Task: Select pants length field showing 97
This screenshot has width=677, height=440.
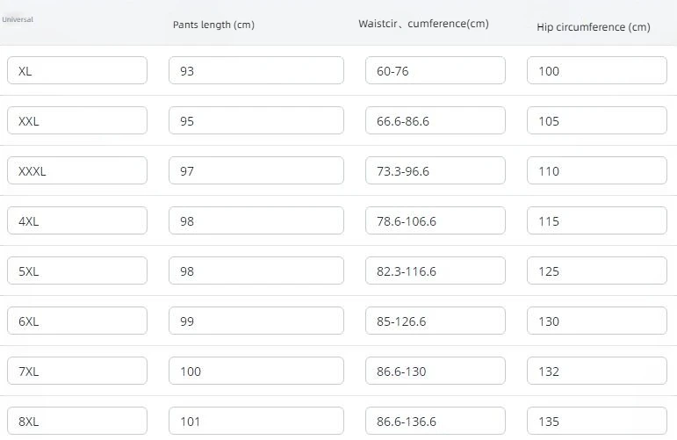Action: point(256,171)
